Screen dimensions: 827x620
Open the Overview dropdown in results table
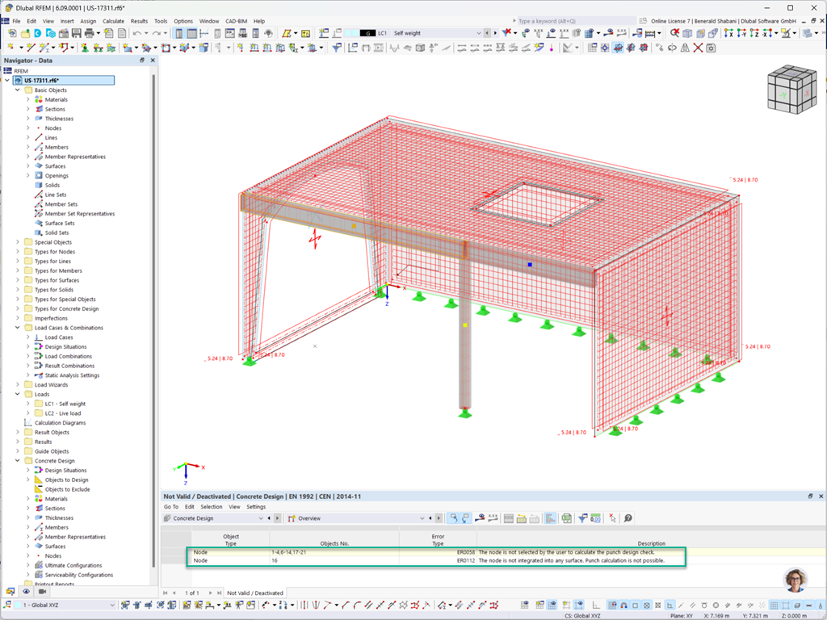[x=422, y=518]
